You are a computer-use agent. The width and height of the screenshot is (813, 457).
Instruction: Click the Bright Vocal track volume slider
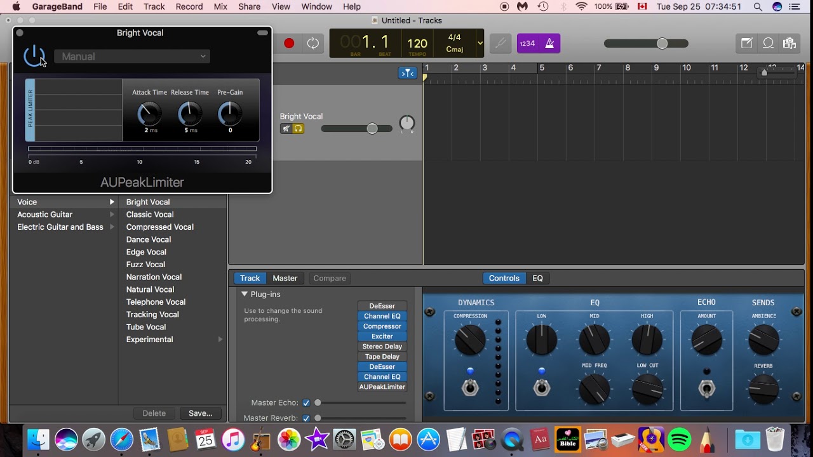point(356,129)
